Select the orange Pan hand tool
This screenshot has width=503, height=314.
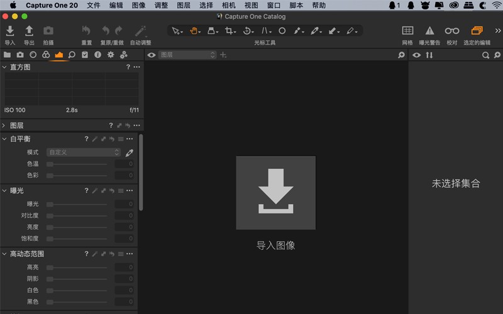click(x=195, y=31)
